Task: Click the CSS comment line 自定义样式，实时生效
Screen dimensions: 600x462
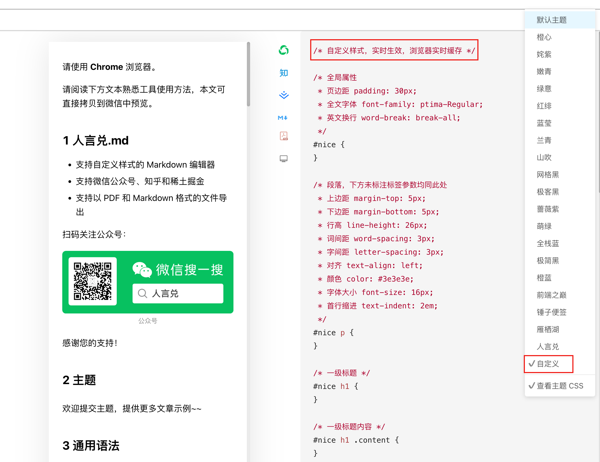Action: coord(394,50)
